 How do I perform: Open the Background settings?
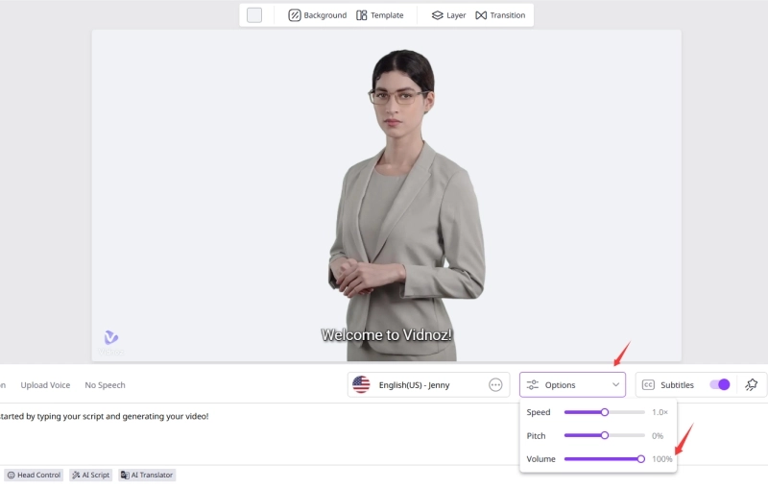318,15
